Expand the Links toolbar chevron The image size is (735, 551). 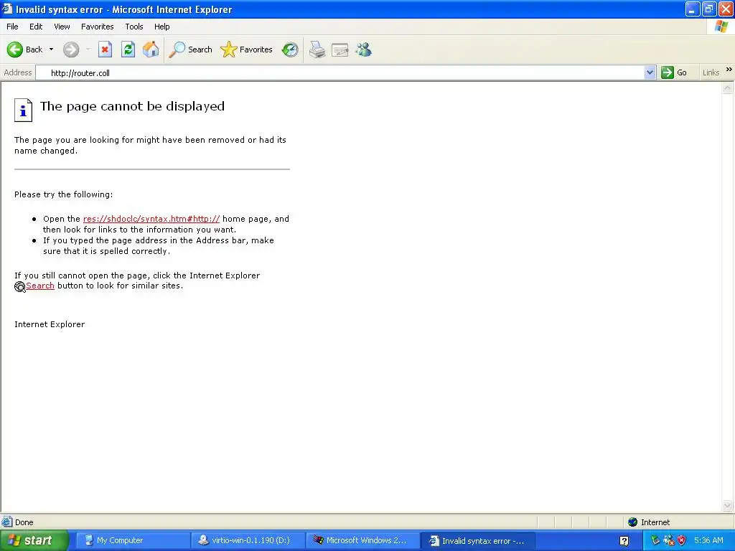pyautogui.click(x=729, y=70)
